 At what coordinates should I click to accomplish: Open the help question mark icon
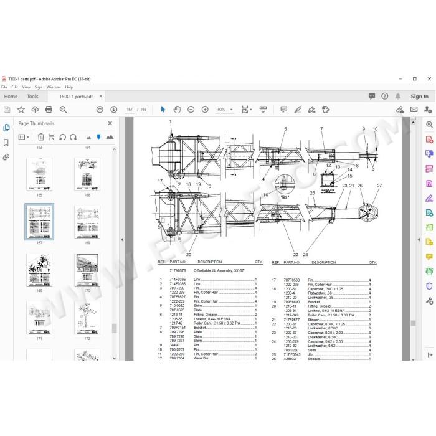(x=384, y=97)
